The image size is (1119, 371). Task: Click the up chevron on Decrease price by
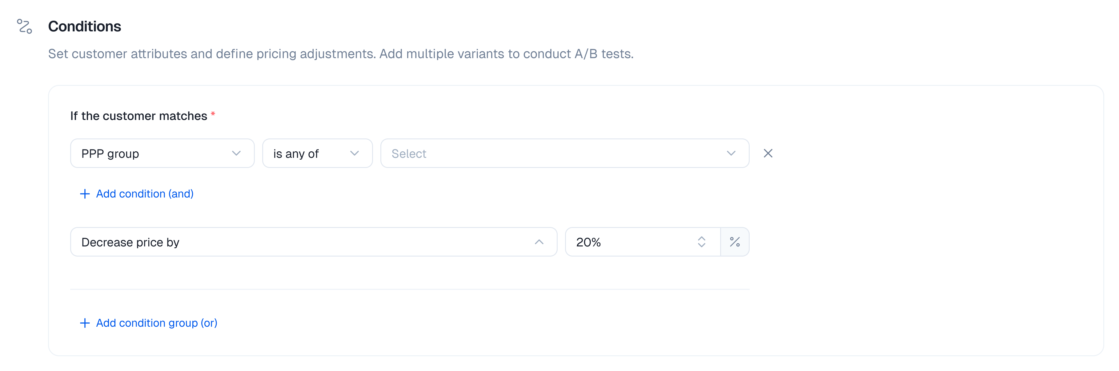[539, 242]
